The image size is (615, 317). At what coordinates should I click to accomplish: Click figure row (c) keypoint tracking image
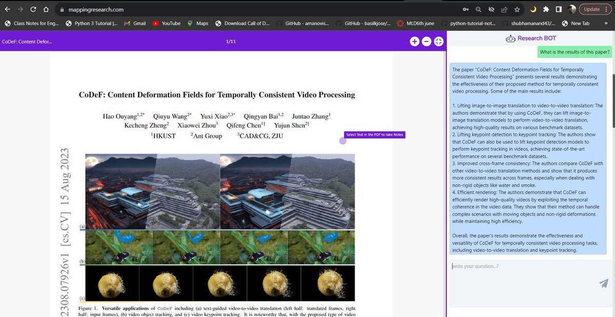(x=220, y=282)
